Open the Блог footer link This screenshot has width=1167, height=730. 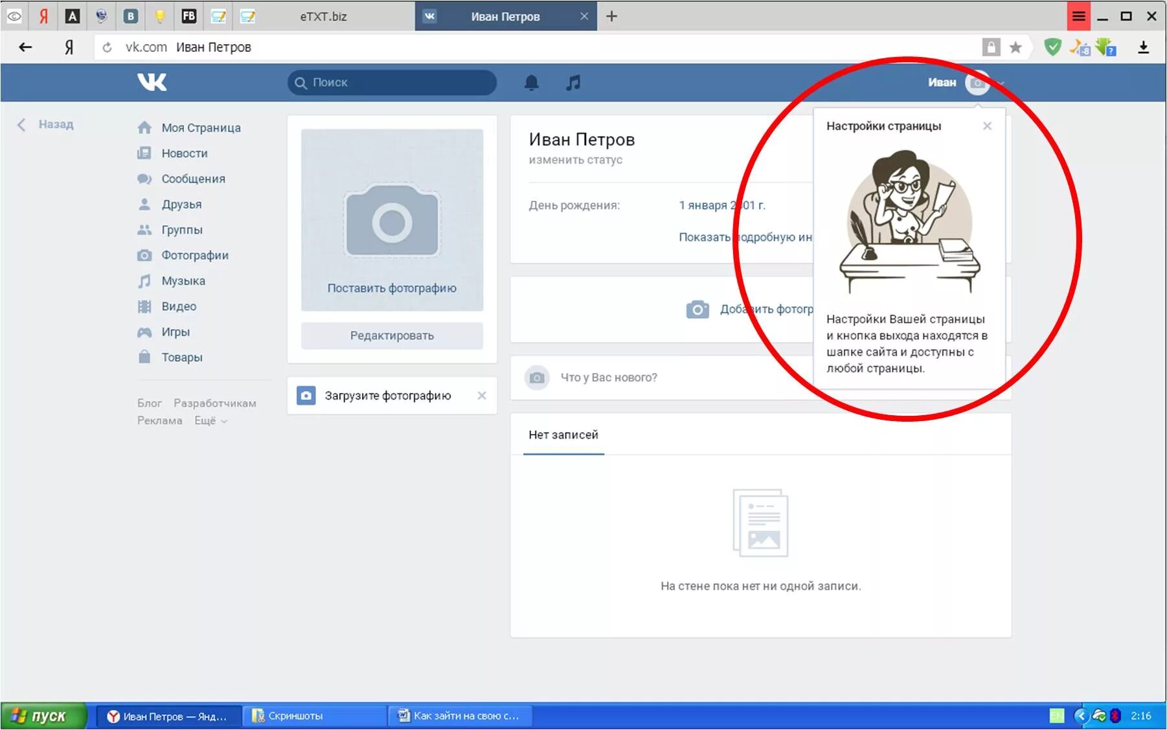click(150, 403)
